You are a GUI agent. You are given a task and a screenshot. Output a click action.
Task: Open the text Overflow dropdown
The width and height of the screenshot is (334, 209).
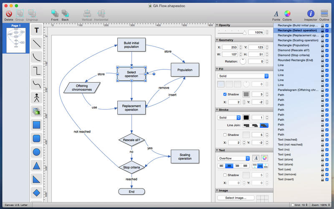coord(233,158)
